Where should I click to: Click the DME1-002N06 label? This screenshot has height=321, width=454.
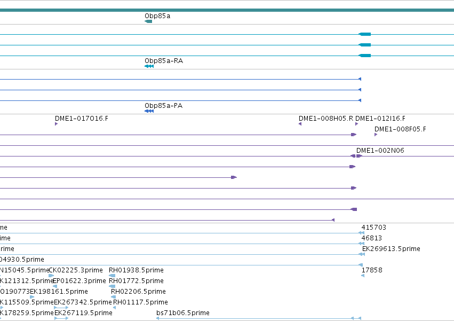tap(380, 151)
